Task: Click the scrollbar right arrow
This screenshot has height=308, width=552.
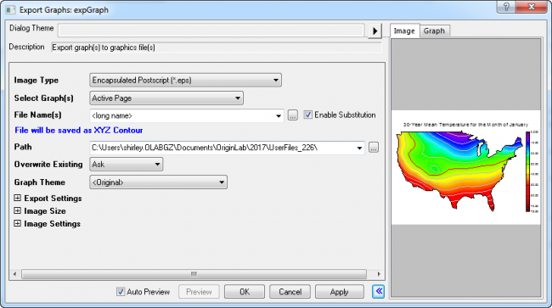Action: pyautogui.click(x=379, y=274)
